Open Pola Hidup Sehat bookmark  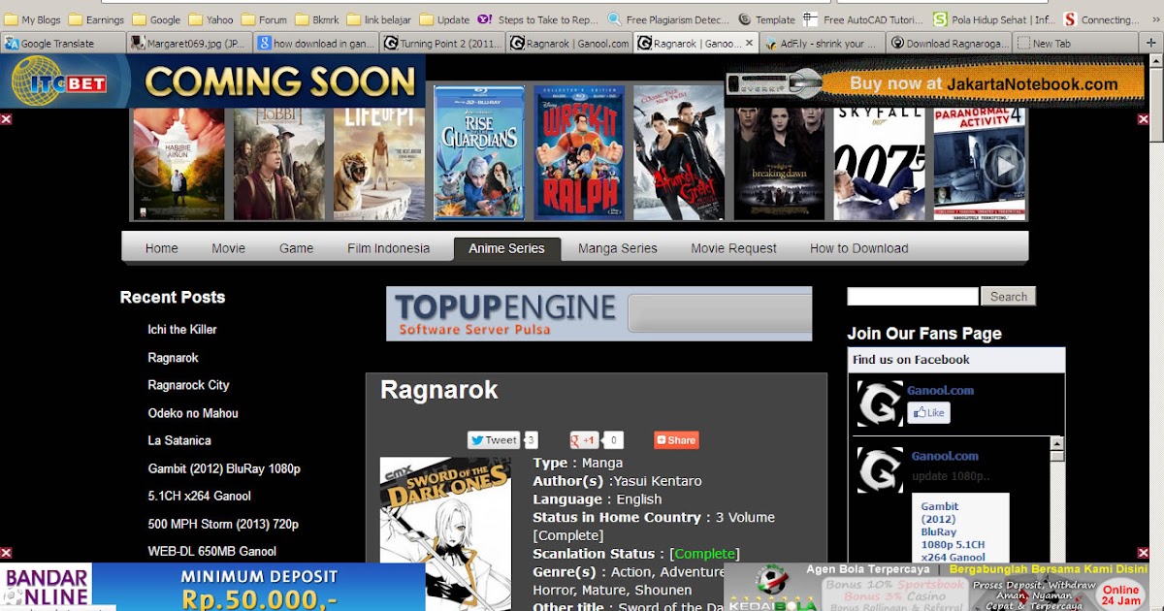click(994, 19)
